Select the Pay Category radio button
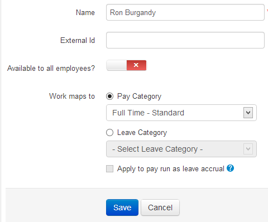Screen dimensions: 268x222 click(x=109, y=96)
